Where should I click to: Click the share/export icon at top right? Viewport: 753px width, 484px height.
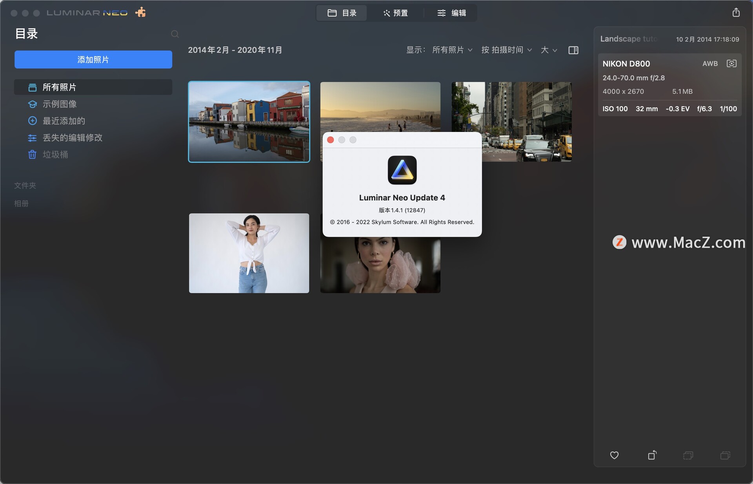pos(737,12)
